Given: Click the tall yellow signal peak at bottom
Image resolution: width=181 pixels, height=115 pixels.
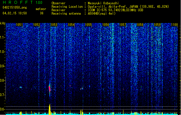Looking at the screenshot, I should 49,109.
